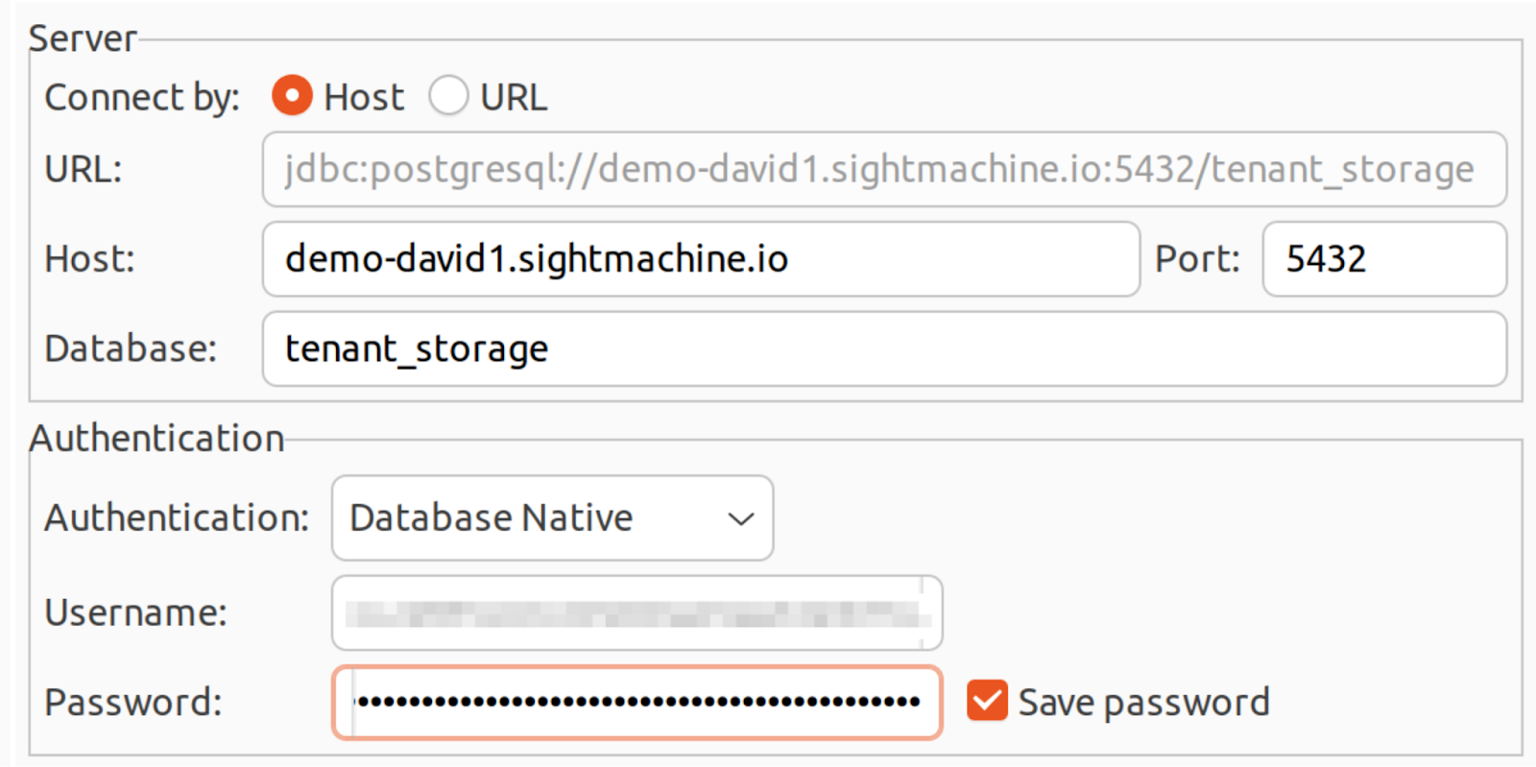Click the "Password:" field label
The image size is (1536, 767).
tap(132, 702)
